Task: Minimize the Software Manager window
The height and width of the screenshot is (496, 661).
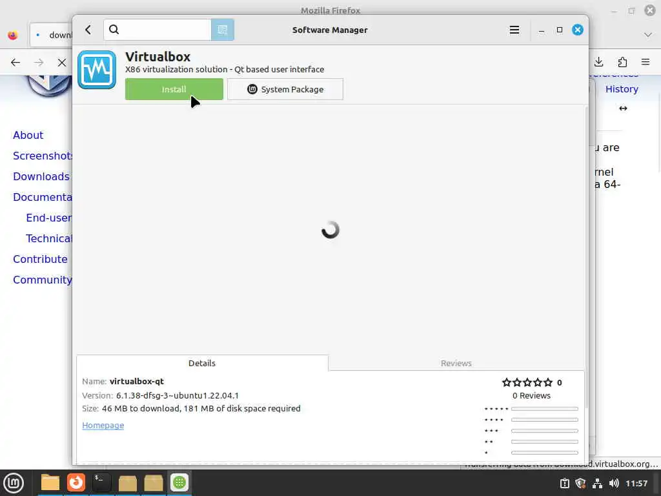Action: [542, 30]
